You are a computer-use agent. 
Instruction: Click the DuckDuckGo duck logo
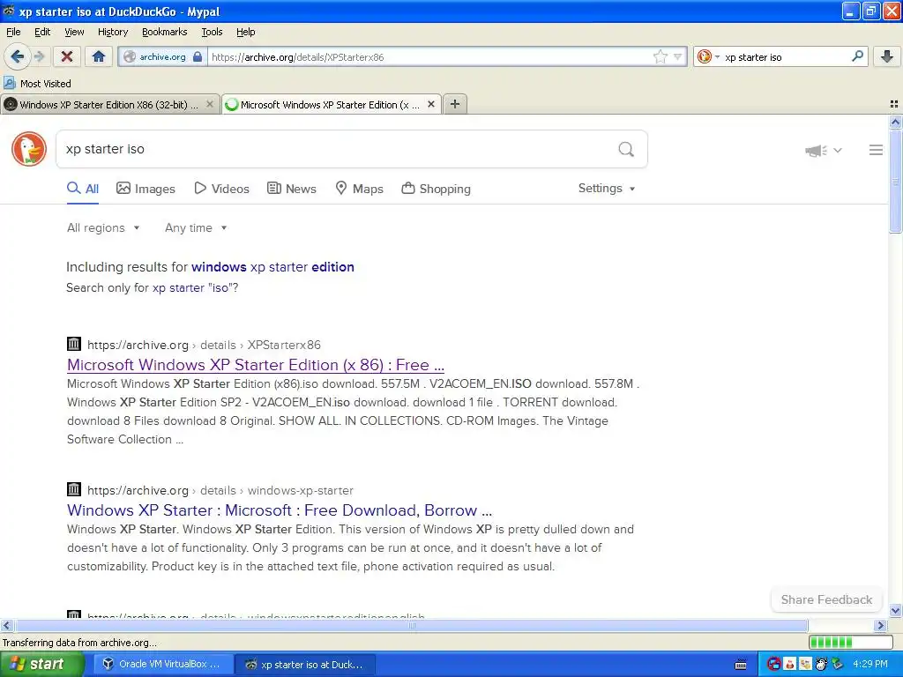(x=29, y=149)
